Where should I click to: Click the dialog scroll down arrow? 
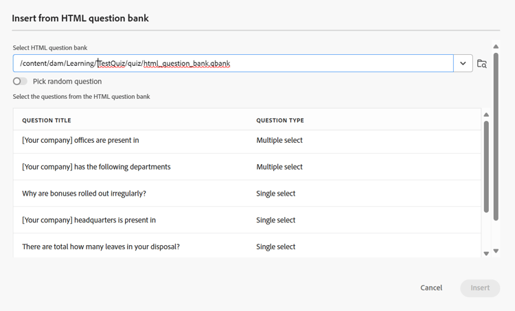tap(496, 251)
